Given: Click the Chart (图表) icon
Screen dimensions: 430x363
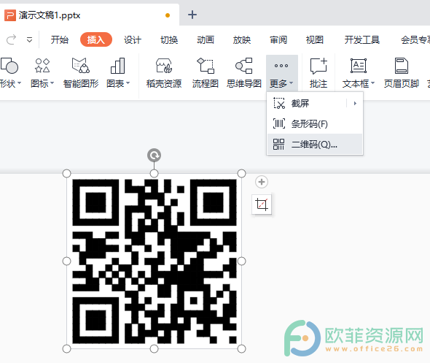Looking at the screenshot, I should tap(117, 66).
